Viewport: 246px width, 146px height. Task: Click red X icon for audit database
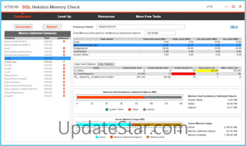(64, 48)
